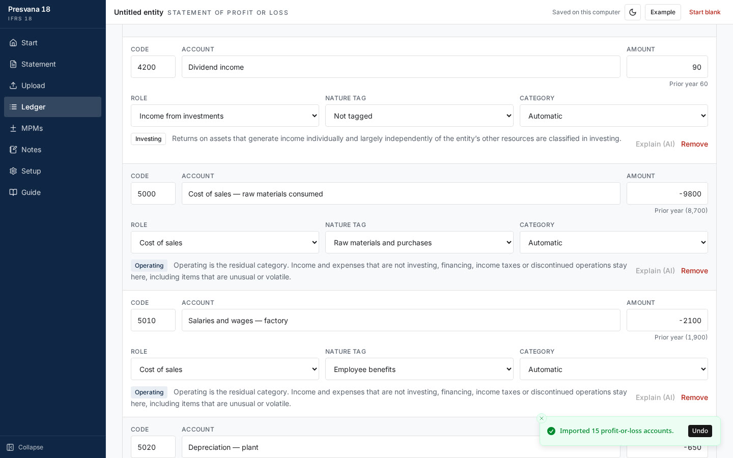The height and width of the screenshot is (458, 733).
Task: Remove the Cost of sales raw materials row
Action: 694,271
